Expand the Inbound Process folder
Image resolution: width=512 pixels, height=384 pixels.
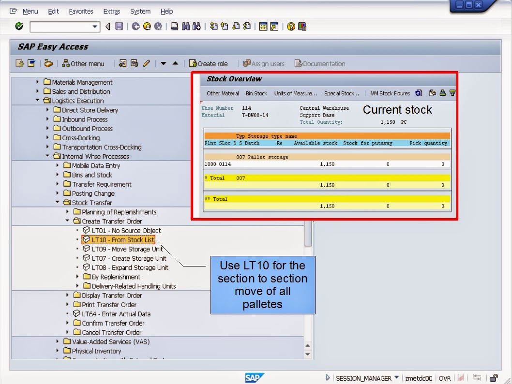point(47,119)
